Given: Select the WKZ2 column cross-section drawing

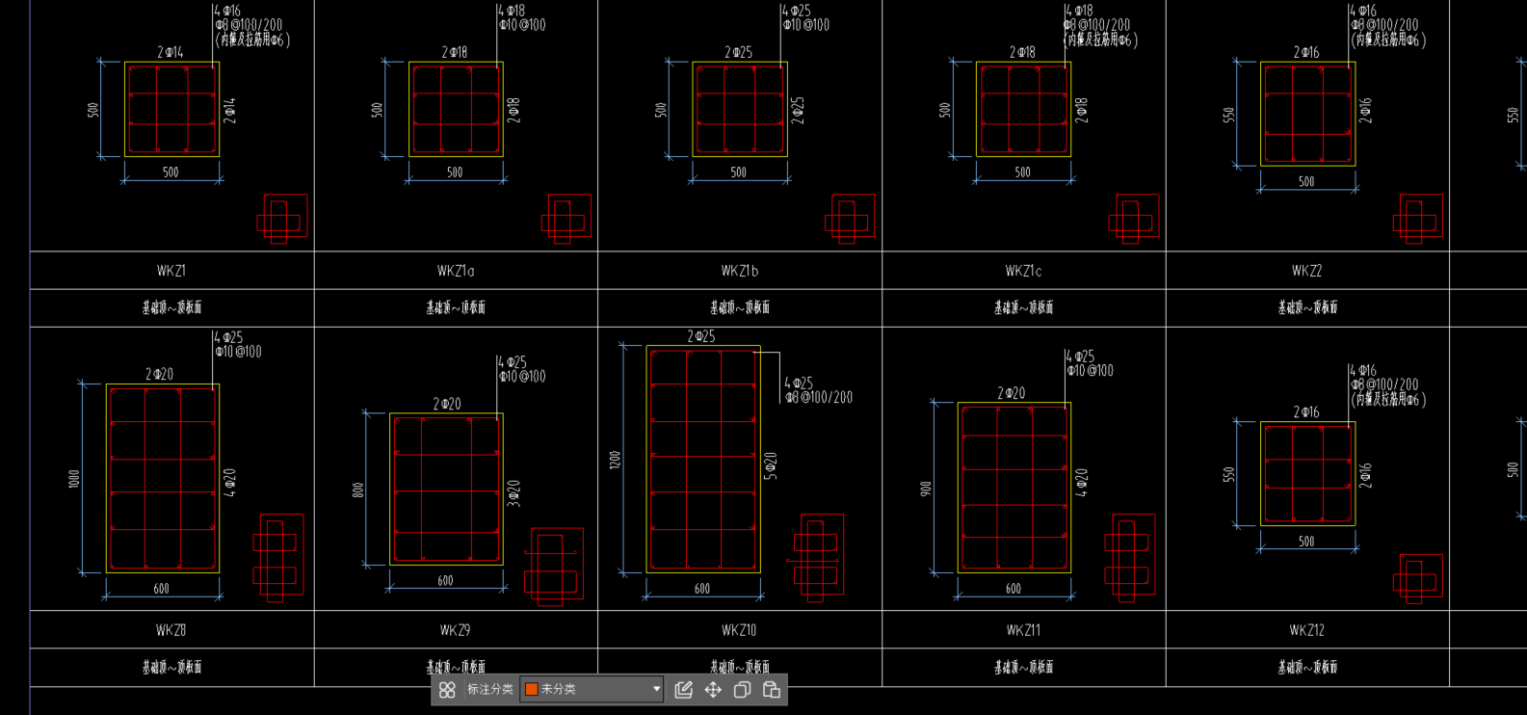Looking at the screenshot, I should tap(1308, 114).
